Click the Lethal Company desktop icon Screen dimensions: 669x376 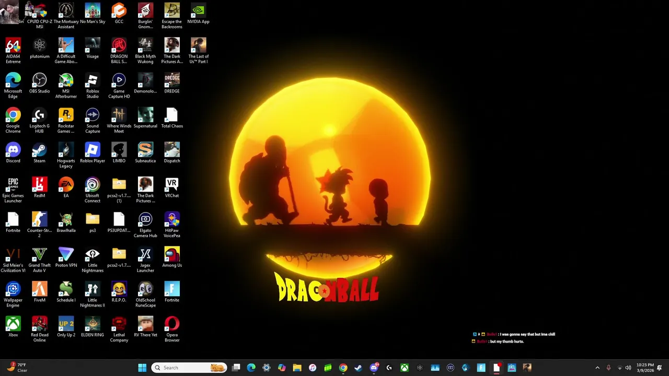(119, 330)
